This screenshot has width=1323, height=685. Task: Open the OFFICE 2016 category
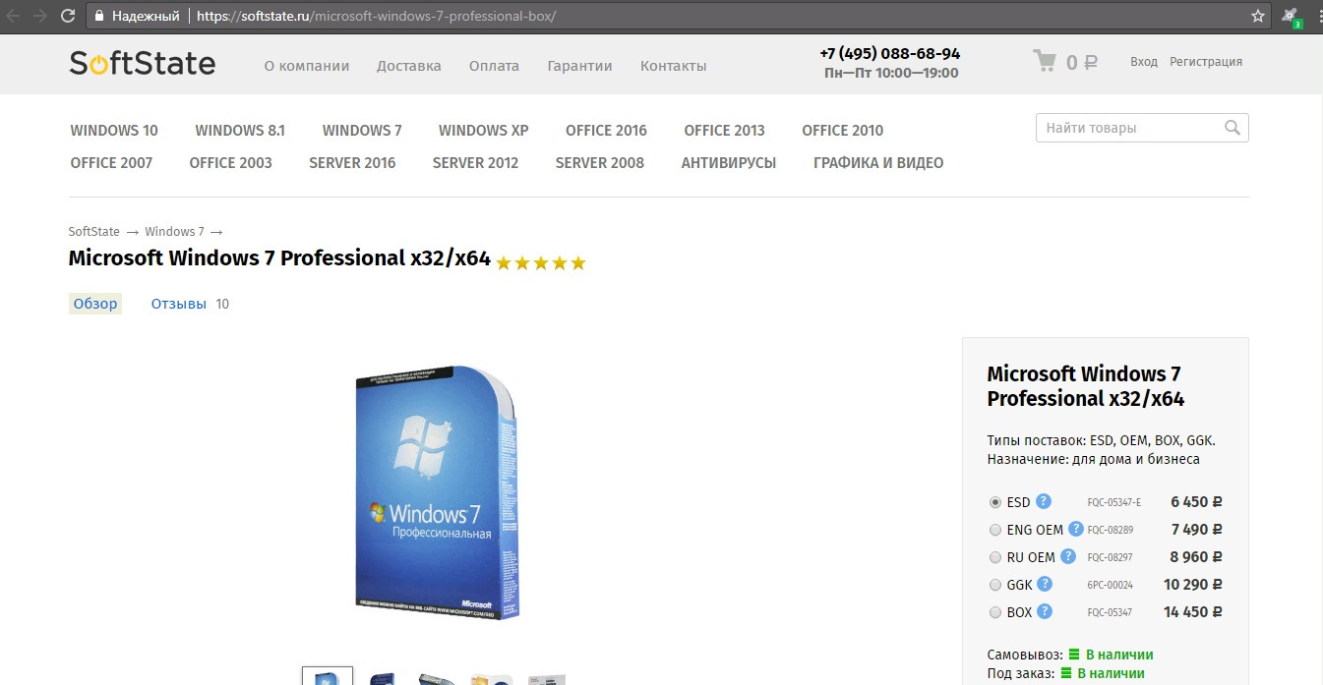coord(606,131)
